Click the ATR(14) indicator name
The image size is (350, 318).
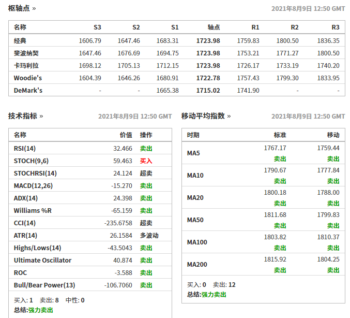(25, 236)
